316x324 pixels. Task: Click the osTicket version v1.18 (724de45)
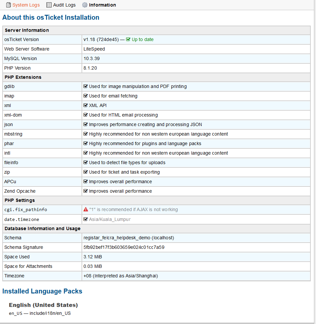tap(101, 39)
